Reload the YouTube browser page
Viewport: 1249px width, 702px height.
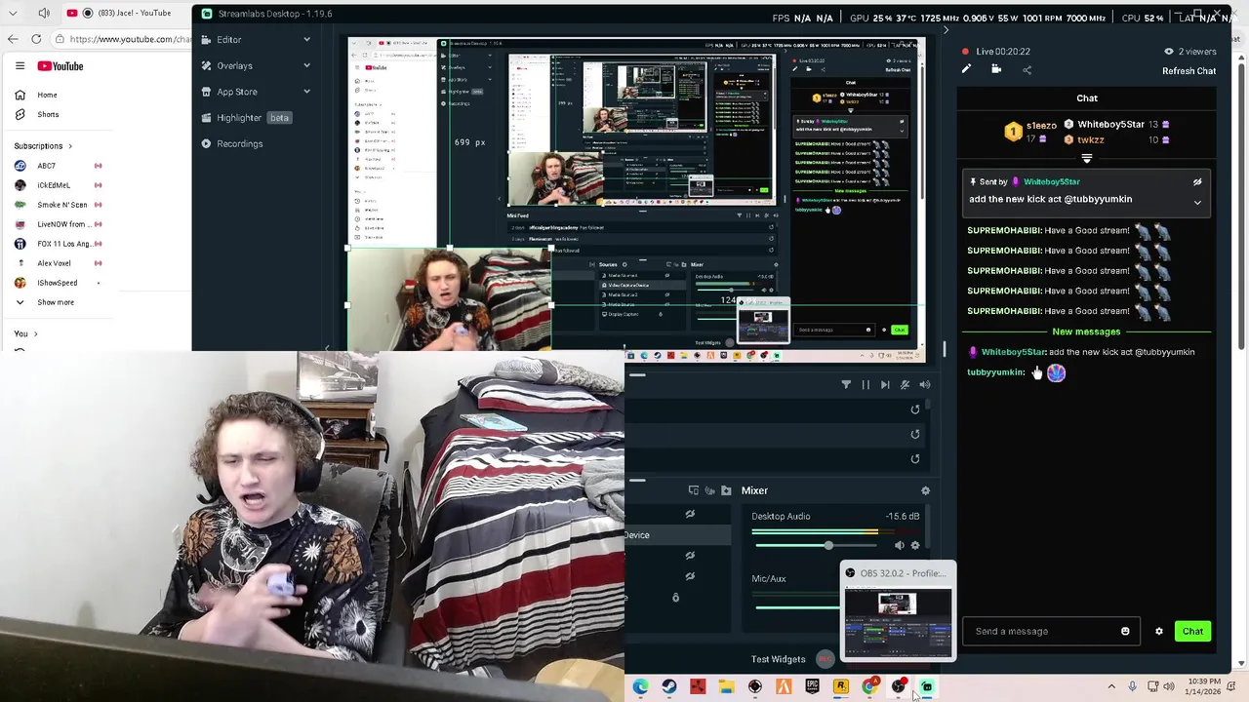point(36,39)
